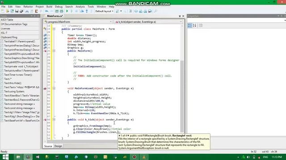Viewport: 286px width, 160px height.
Task: Collapse the k_tick method fold marker
Action: tap(54, 120)
